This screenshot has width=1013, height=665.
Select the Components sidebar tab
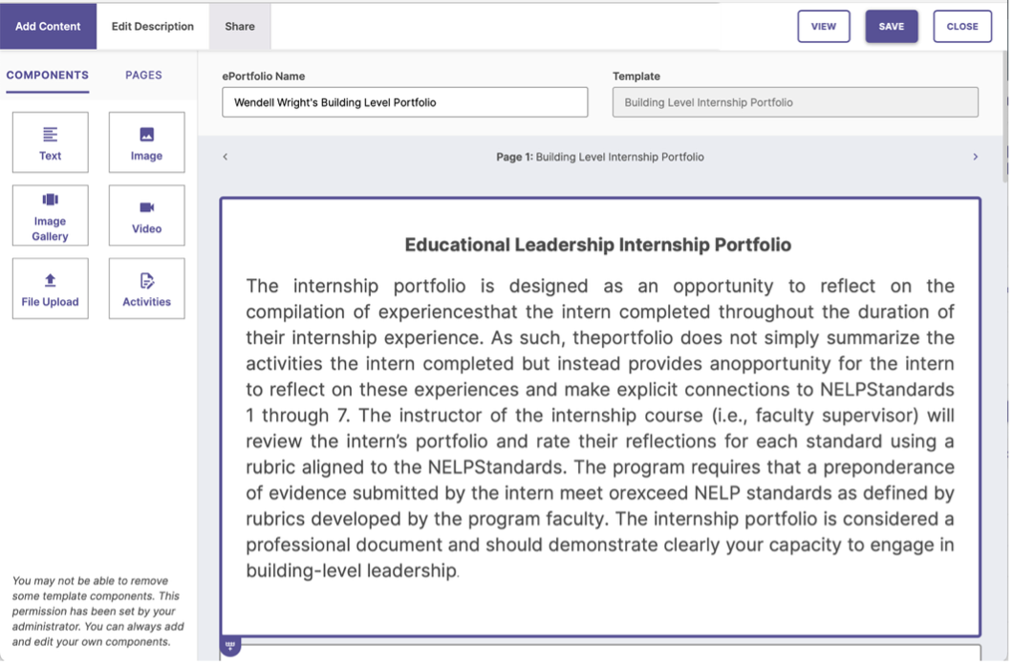click(47, 75)
